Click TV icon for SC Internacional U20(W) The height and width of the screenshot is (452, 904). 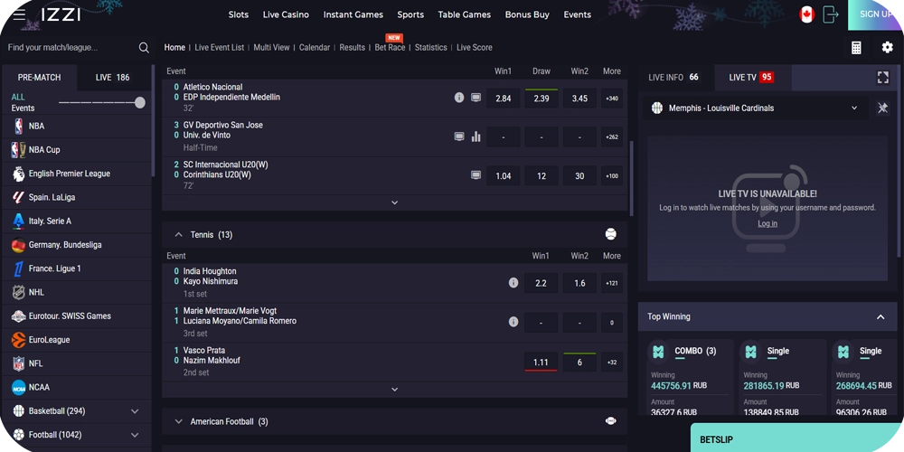pyautogui.click(x=476, y=175)
